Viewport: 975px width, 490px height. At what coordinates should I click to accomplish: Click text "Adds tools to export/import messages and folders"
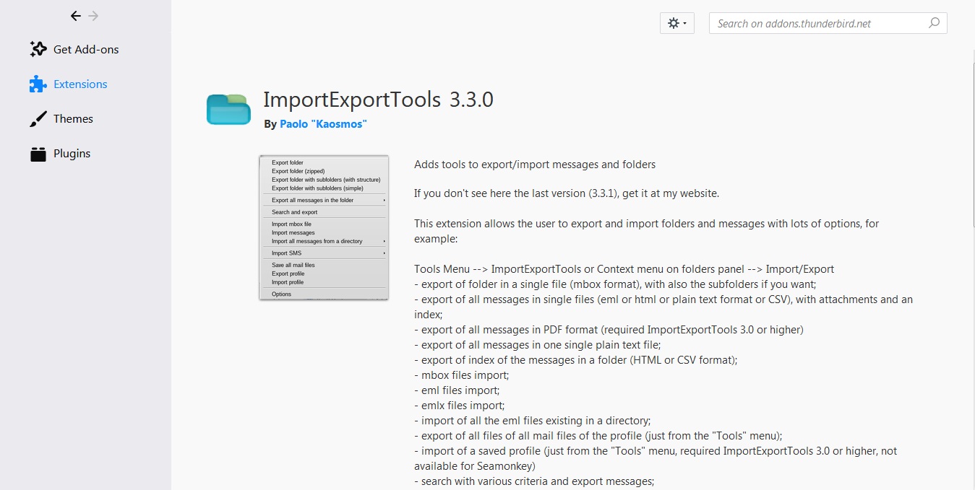[x=535, y=165]
